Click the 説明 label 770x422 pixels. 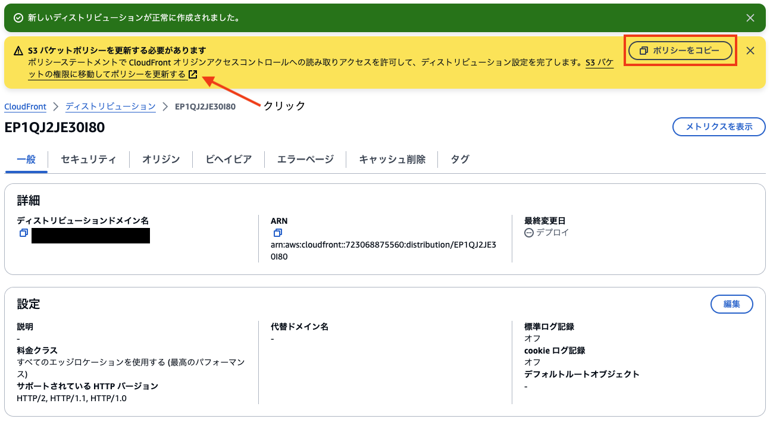coord(25,327)
